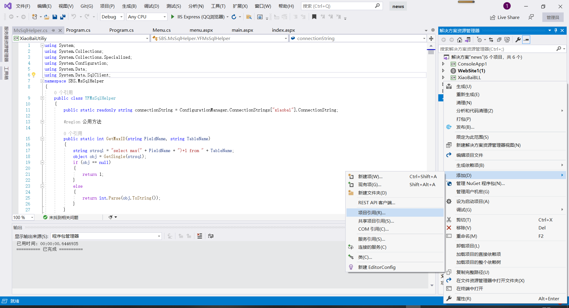Screen dimensions: 569x308
Task: Click the top search box 搜索 (Ctrl+Q)
Action: 342,6
